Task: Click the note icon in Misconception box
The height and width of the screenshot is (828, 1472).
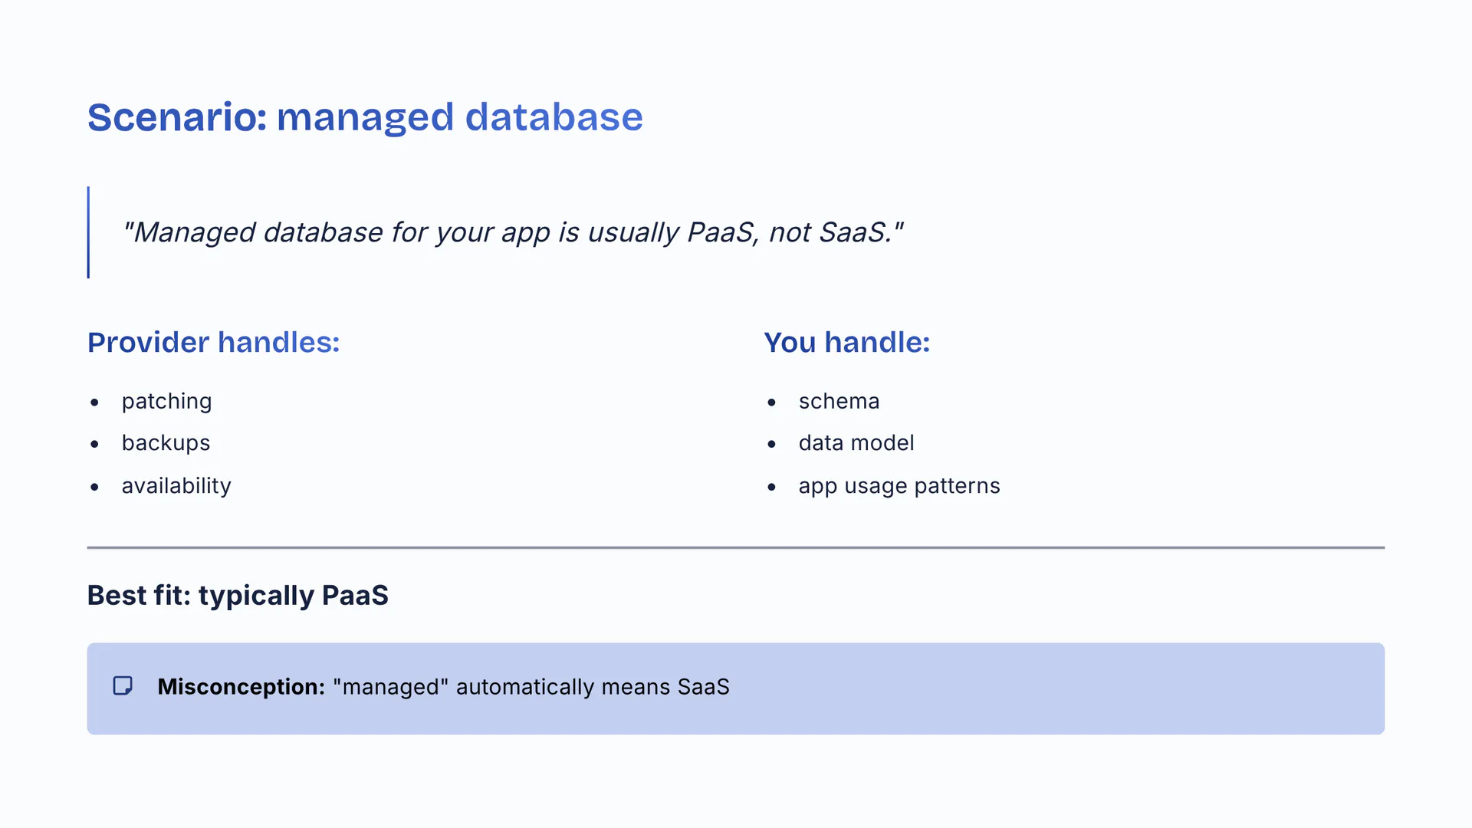Action: coord(123,686)
